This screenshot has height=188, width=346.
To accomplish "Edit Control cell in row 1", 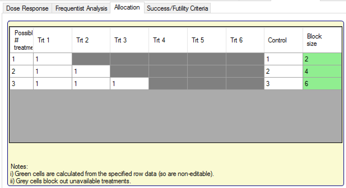I will [x=283, y=59].
